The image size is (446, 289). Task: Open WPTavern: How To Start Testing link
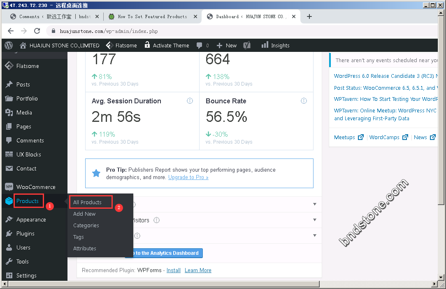(x=386, y=99)
